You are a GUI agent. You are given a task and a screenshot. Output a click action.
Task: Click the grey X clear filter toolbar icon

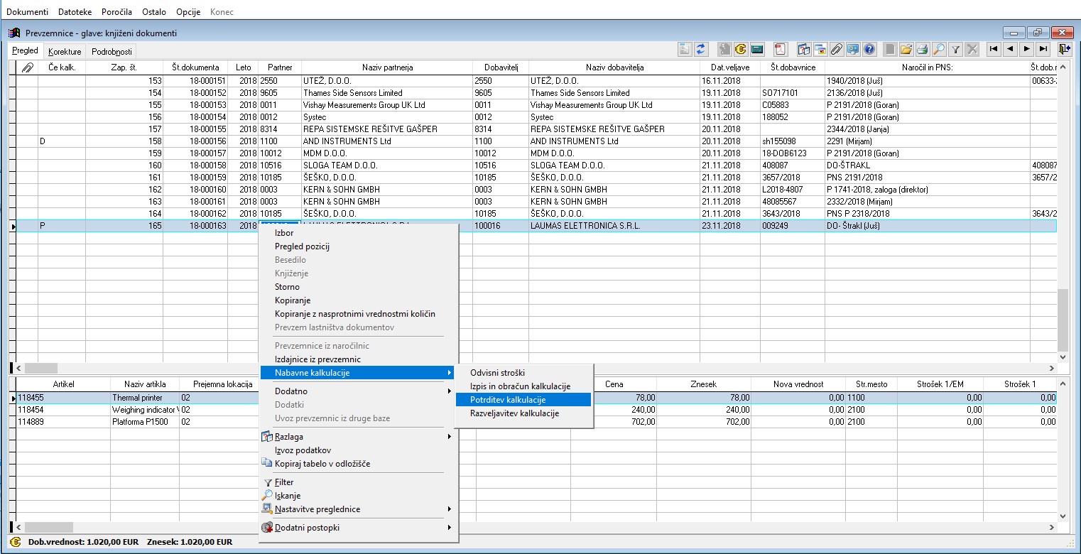972,50
